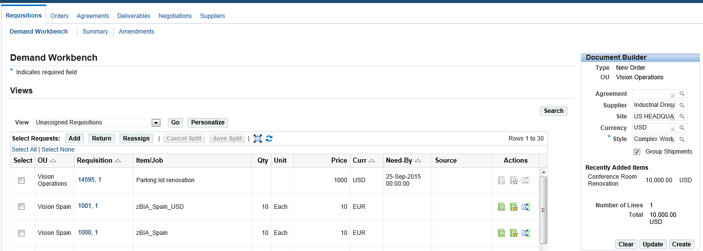Switch to the Agreements tab
Image resolution: width=703 pixels, height=251 pixels.
coord(93,16)
